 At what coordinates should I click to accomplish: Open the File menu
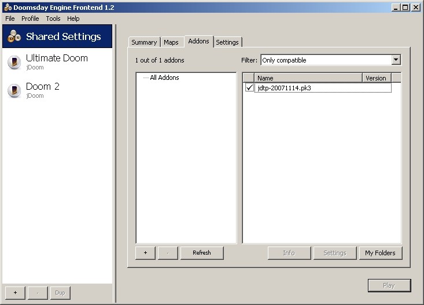(10, 19)
